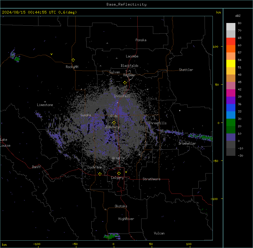Click the green echo at far northwest
This screenshot has height=248, width=253.
click(x=17, y=59)
